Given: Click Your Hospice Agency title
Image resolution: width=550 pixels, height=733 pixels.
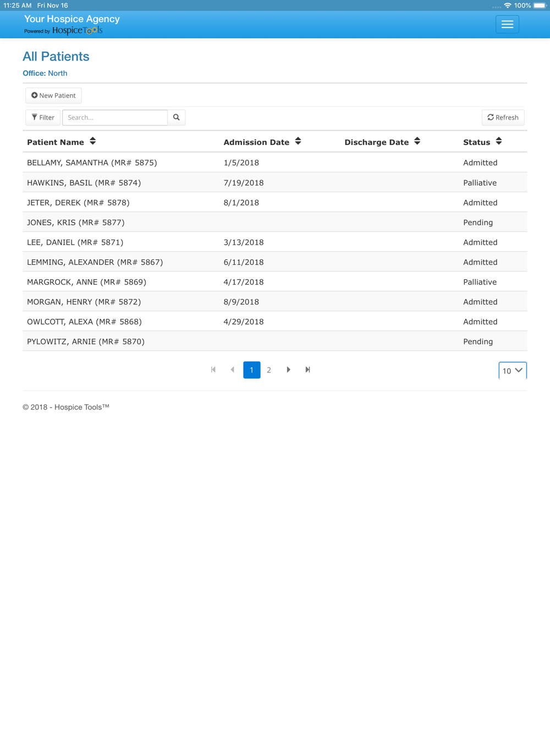Looking at the screenshot, I should [x=72, y=19].
